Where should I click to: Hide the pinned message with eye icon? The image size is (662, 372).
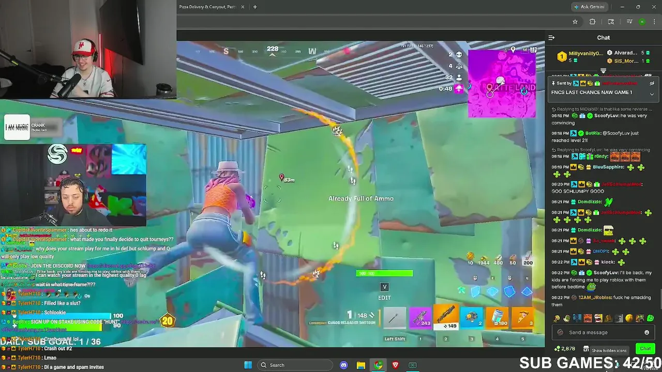[652, 83]
